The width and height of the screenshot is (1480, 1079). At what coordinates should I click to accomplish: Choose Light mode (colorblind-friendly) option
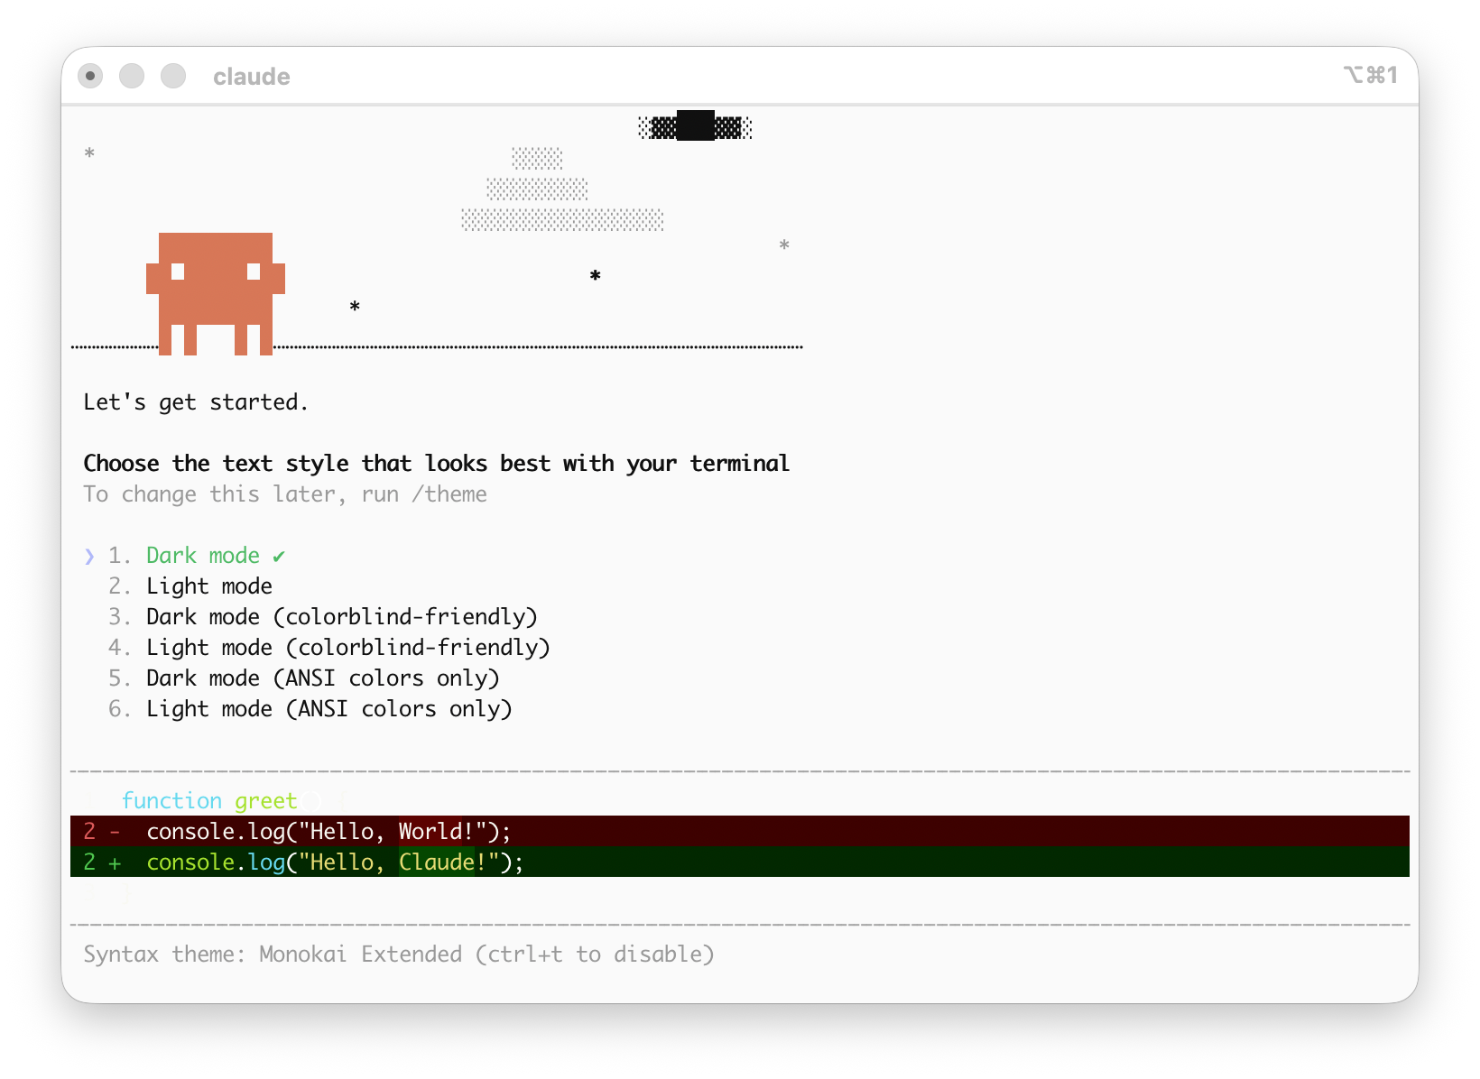coord(348,648)
